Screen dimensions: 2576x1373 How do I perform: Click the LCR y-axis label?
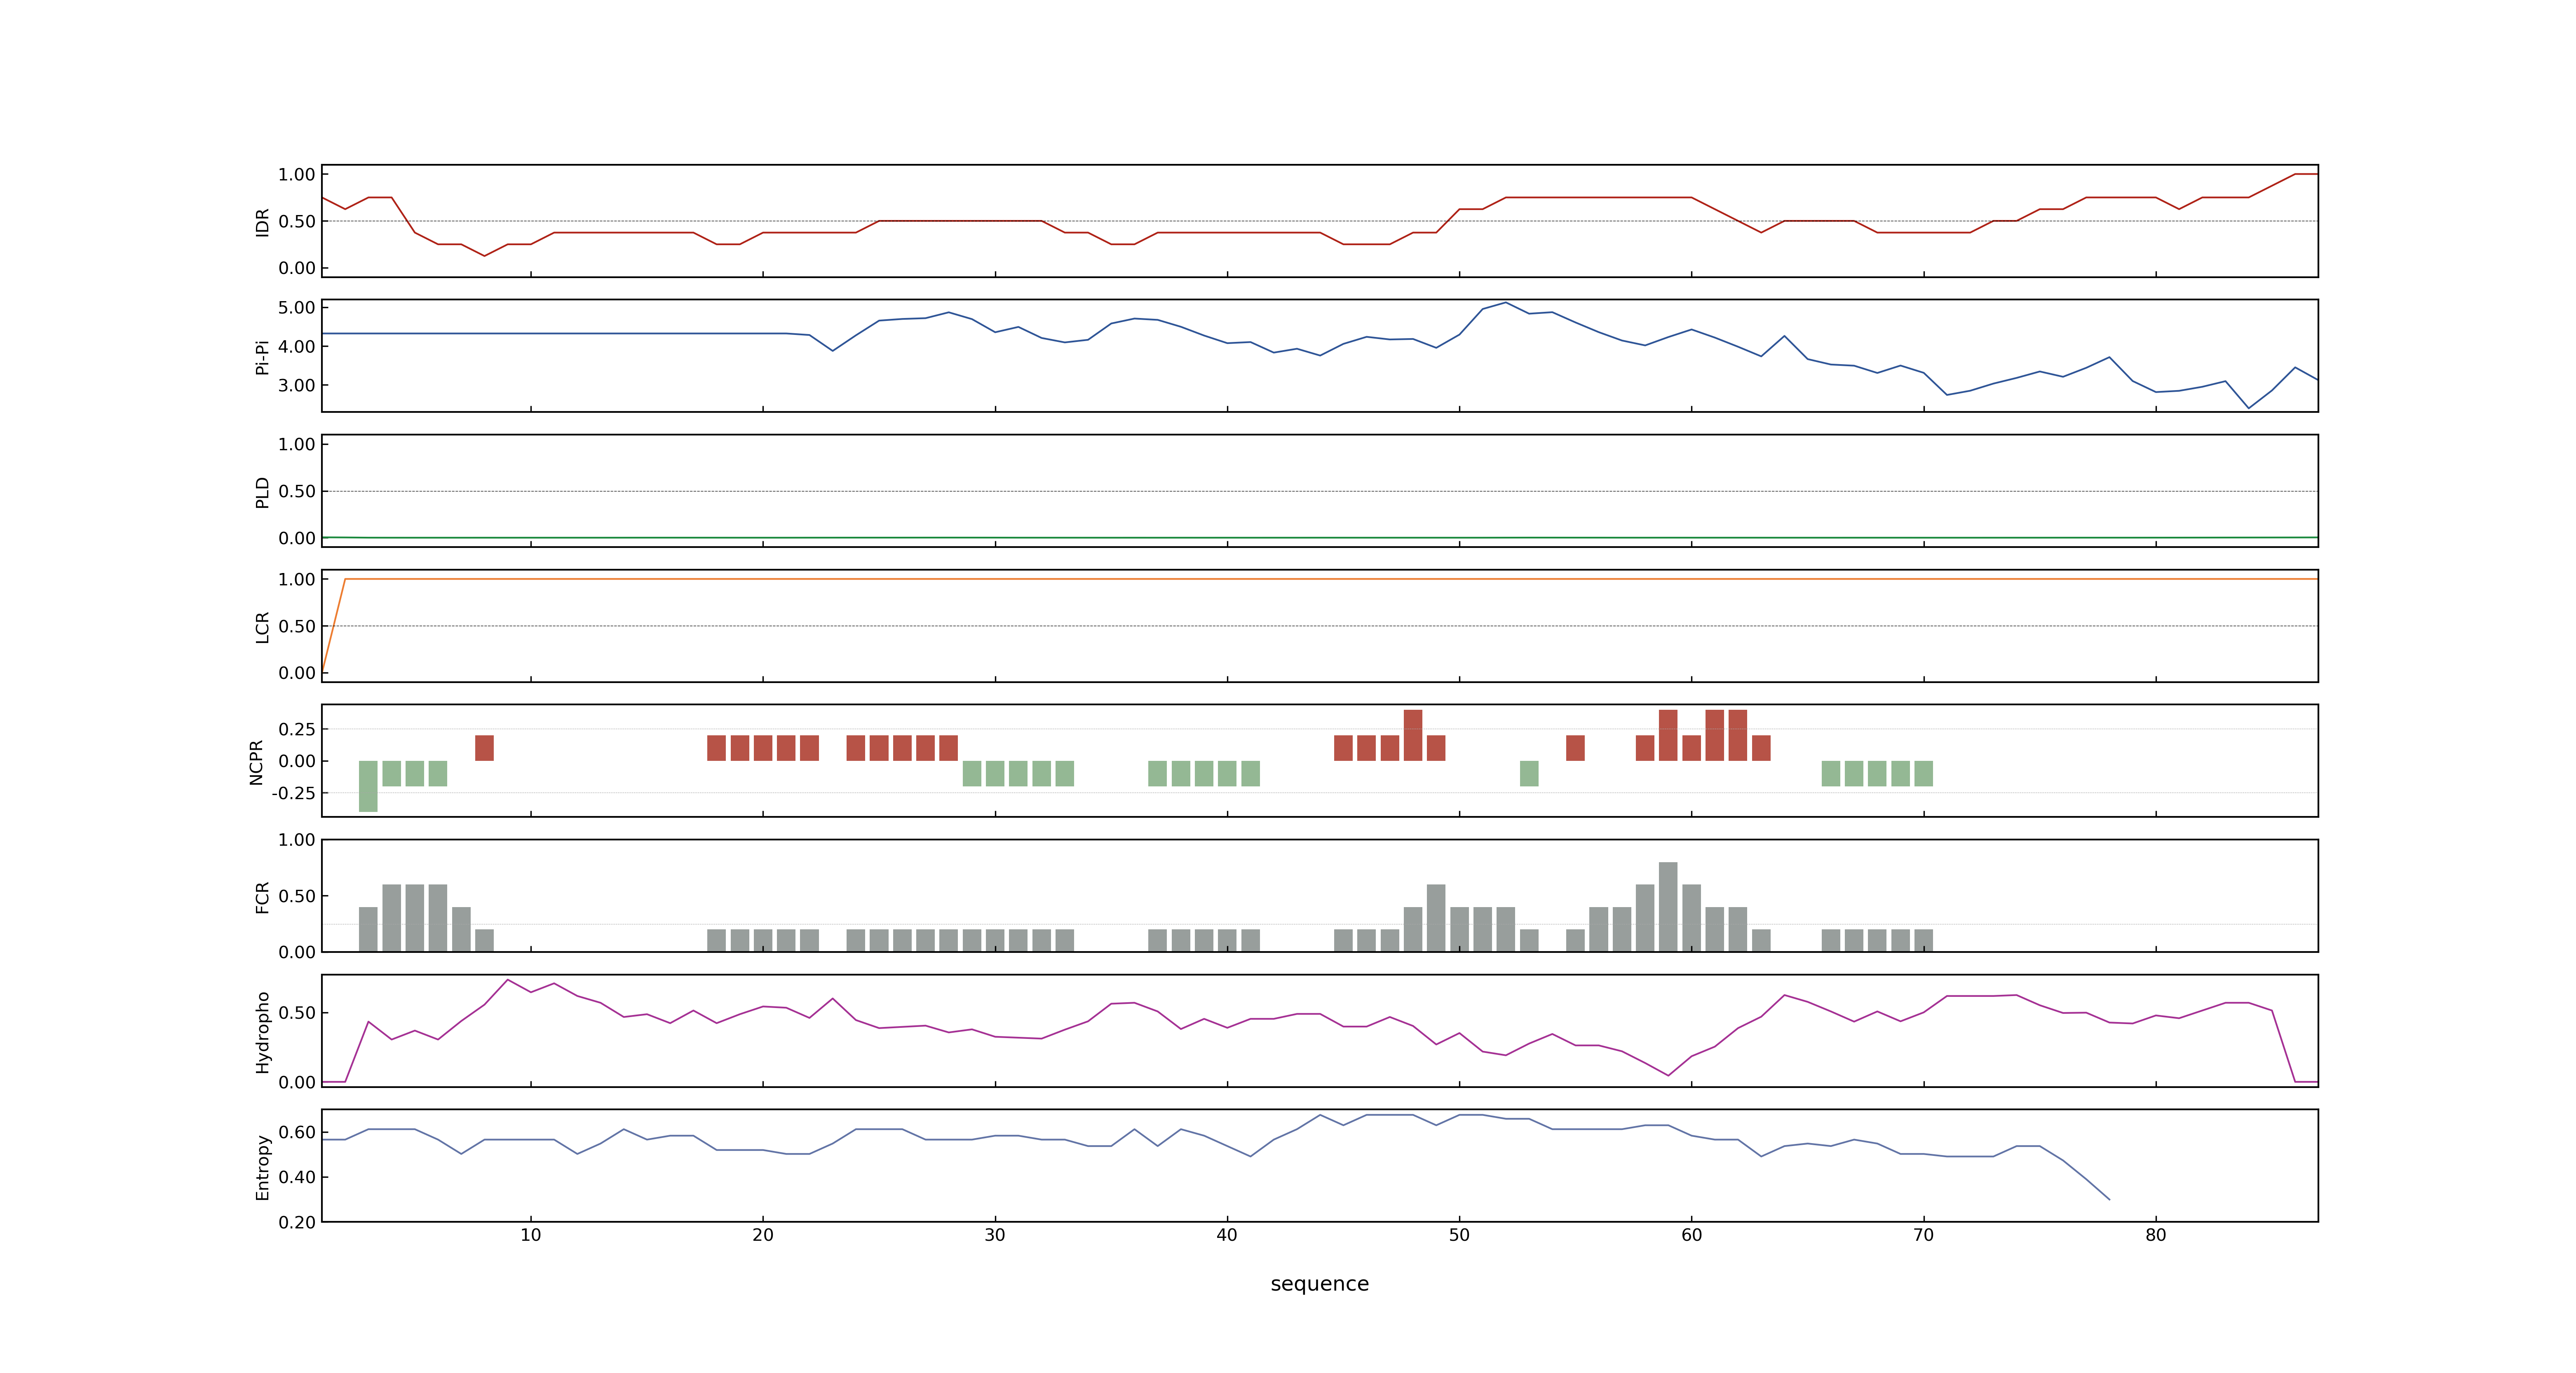(263, 627)
